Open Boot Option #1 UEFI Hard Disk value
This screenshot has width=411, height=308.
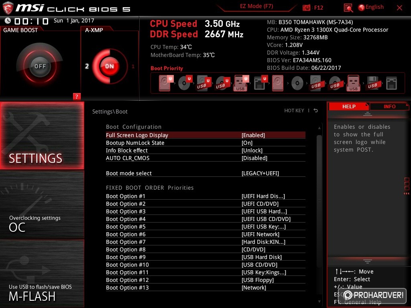point(263,196)
